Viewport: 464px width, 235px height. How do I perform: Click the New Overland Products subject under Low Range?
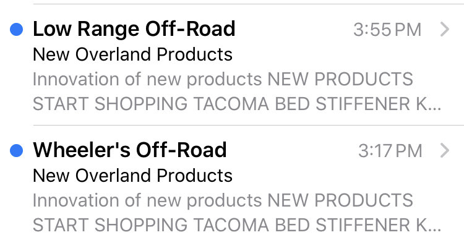pos(132,54)
